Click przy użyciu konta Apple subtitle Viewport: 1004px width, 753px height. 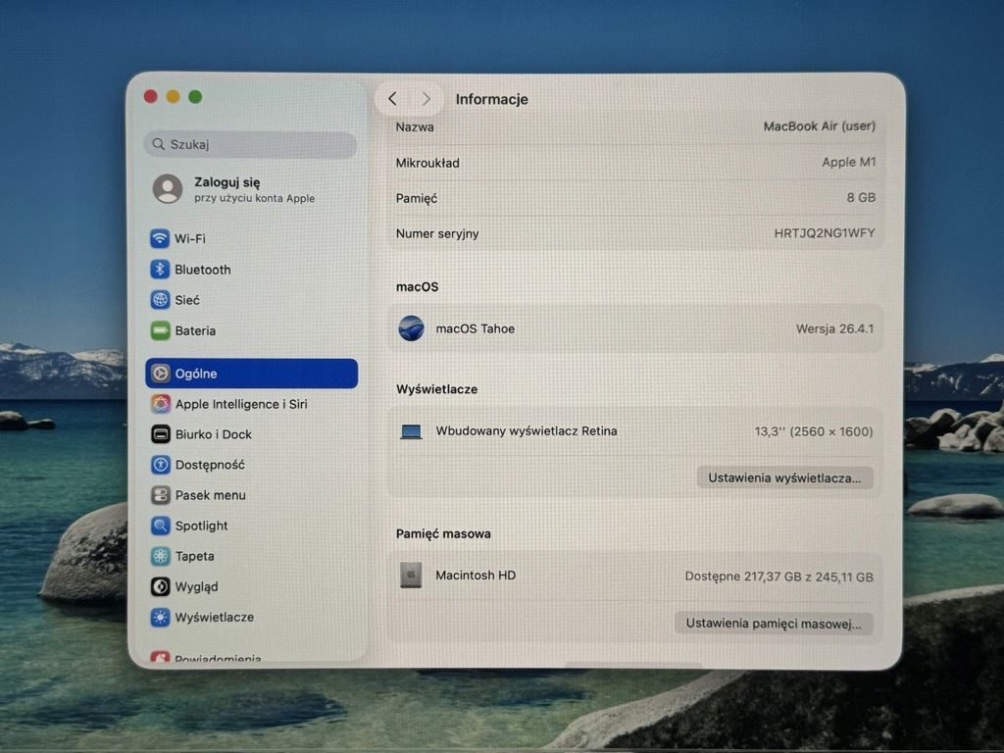(x=254, y=198)
